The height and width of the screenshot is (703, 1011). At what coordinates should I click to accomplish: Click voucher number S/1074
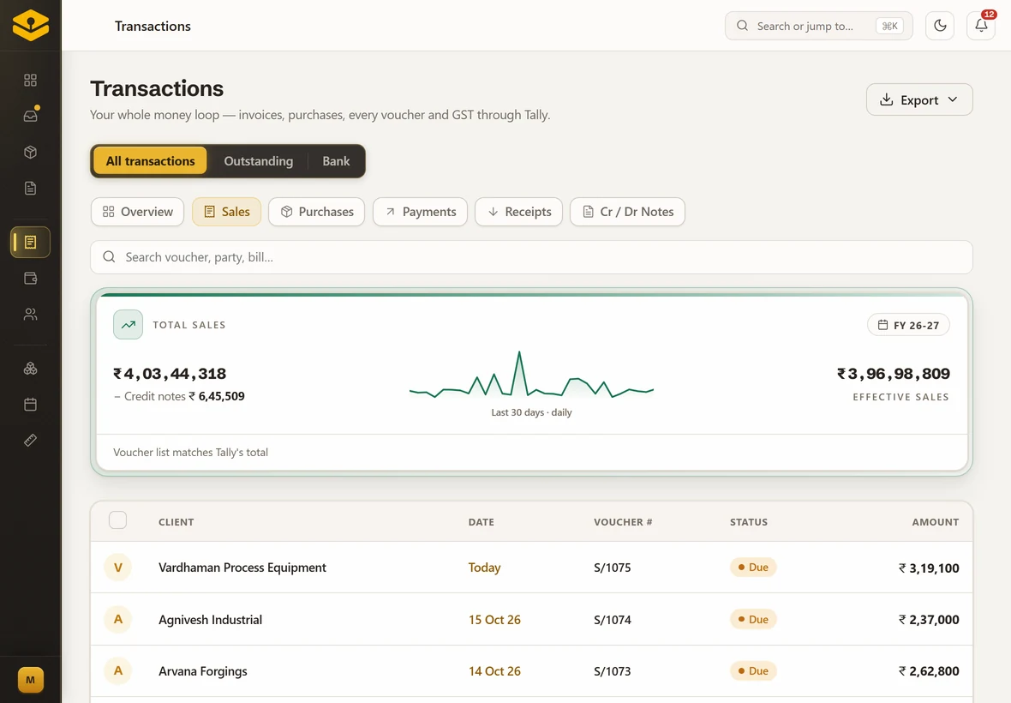[613, 620]
